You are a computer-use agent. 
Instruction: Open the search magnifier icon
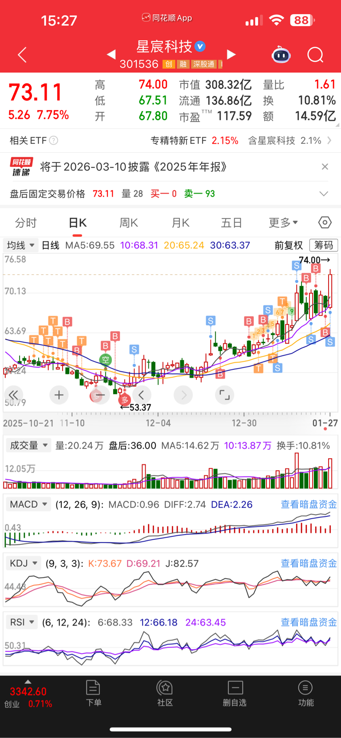[x=315, y=55]
